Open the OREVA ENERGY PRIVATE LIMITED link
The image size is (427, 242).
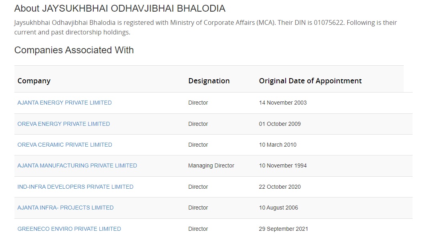(x=64, y=124)
